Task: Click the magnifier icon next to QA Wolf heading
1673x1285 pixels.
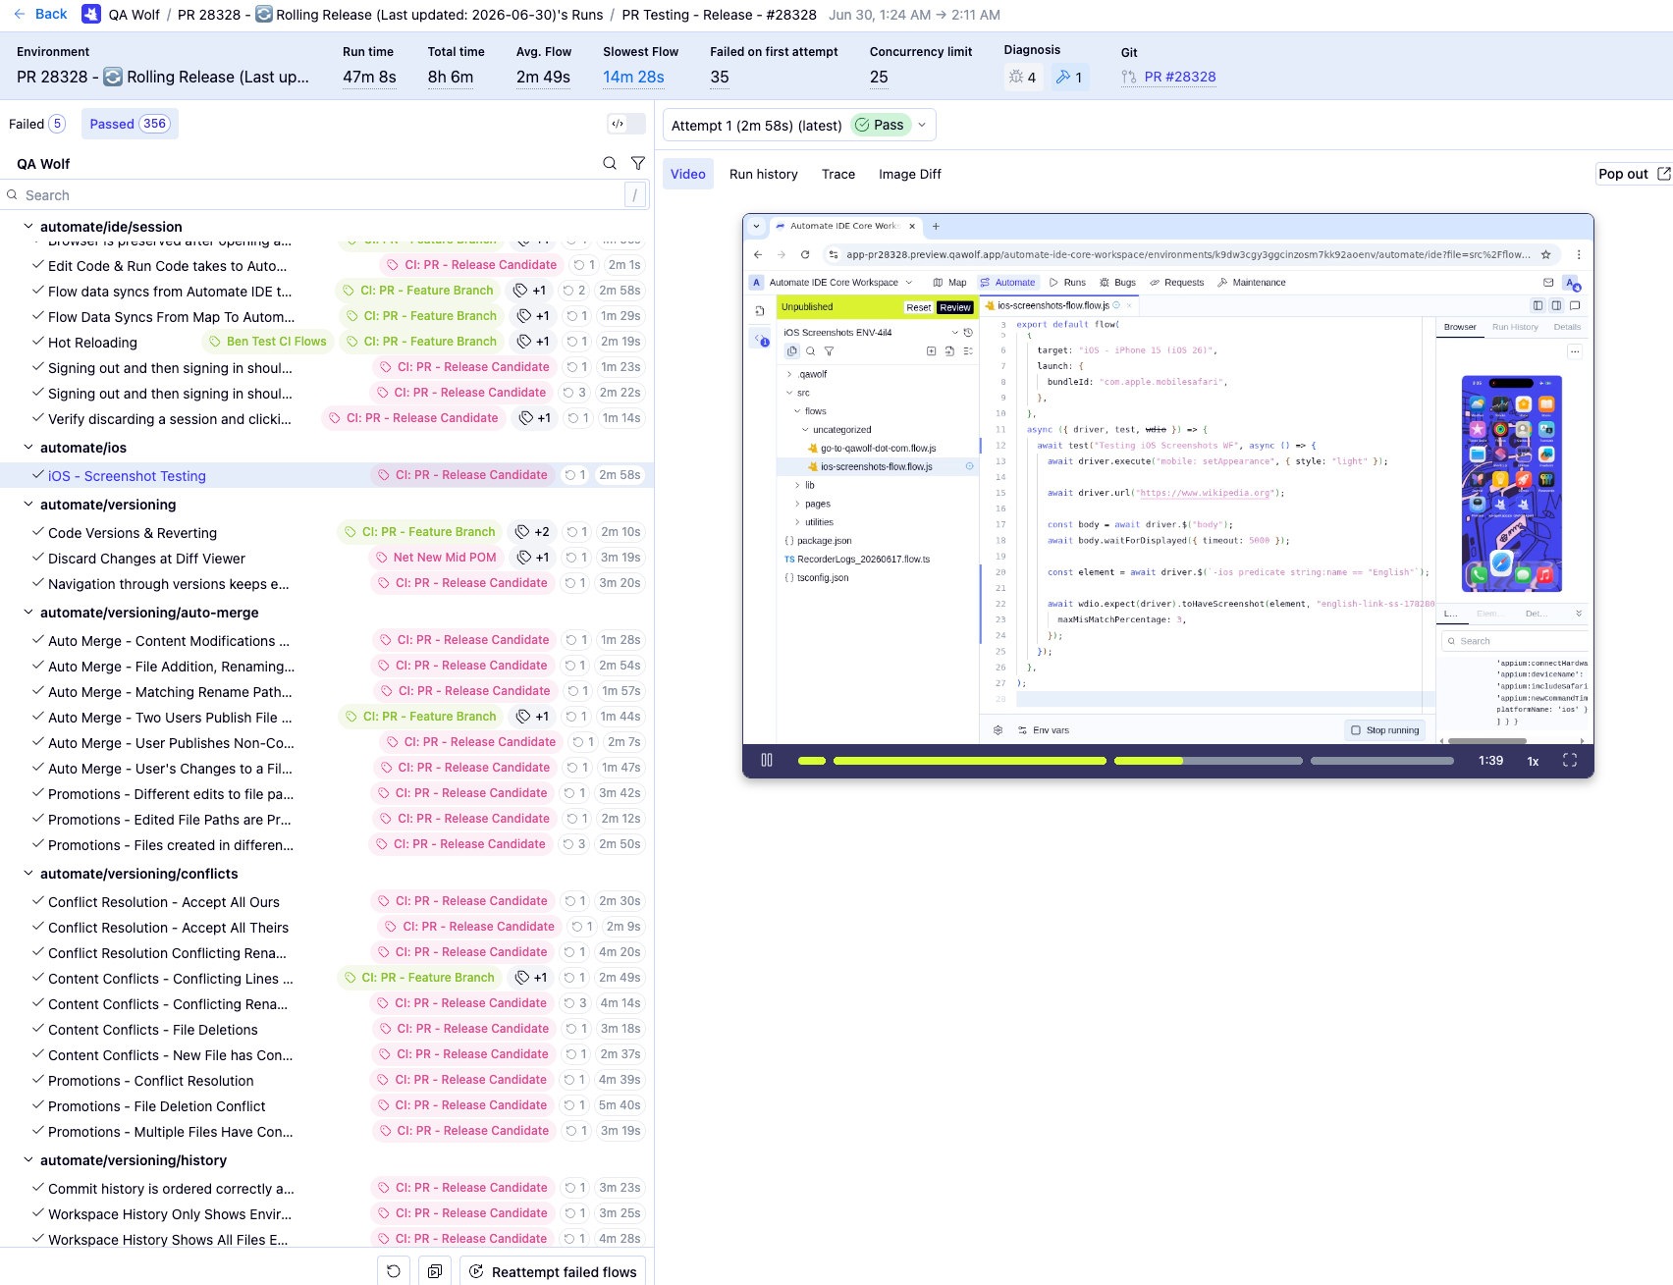Action: (610, 163)
